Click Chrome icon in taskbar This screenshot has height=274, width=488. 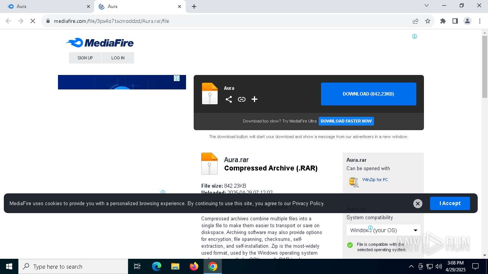(x=213, y=266)
